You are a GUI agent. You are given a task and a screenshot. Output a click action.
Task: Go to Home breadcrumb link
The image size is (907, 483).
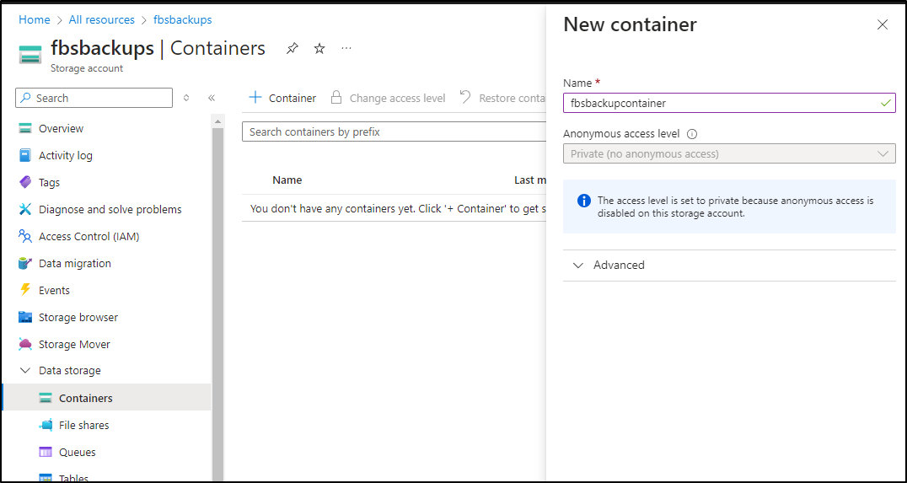[x=34, y=19]
